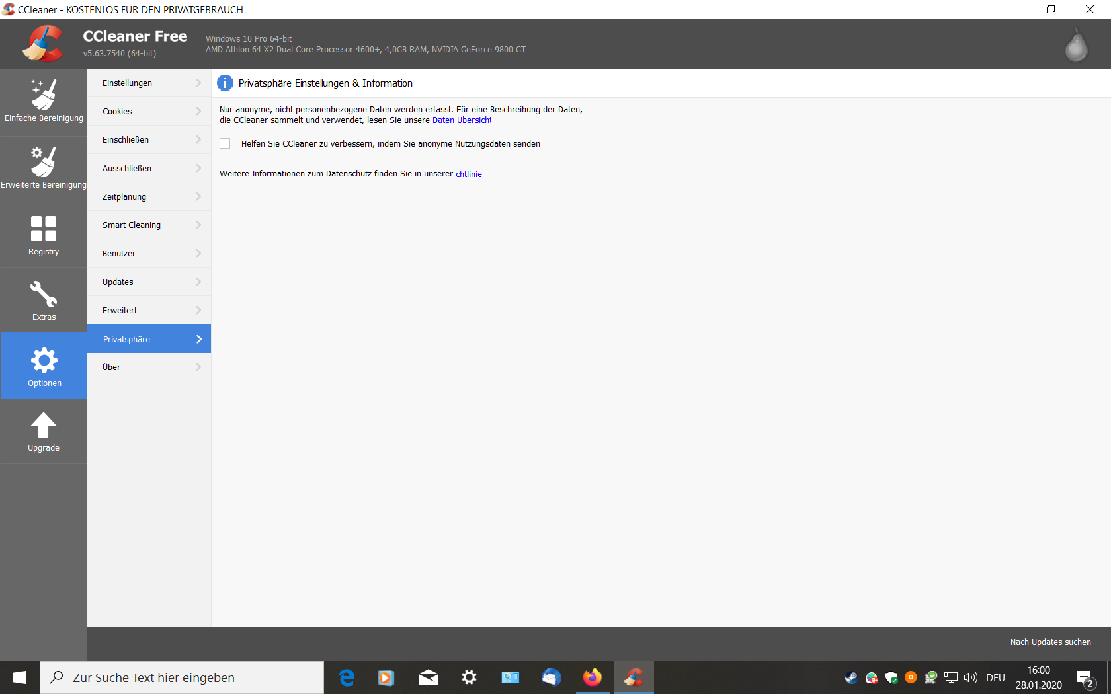Select the Privatsphäre options page
The image size is (1111, 694).
(x=149, y=338)
